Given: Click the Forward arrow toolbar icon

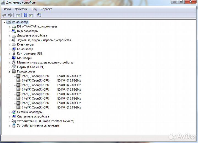Looking at the screenshot, I should pos(10,15).
